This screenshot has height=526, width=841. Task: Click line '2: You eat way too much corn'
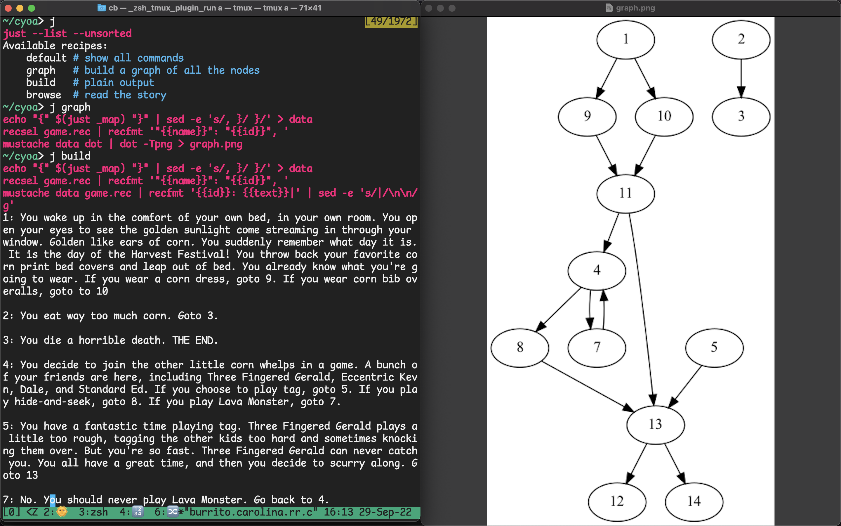click(x=110, y=316)
